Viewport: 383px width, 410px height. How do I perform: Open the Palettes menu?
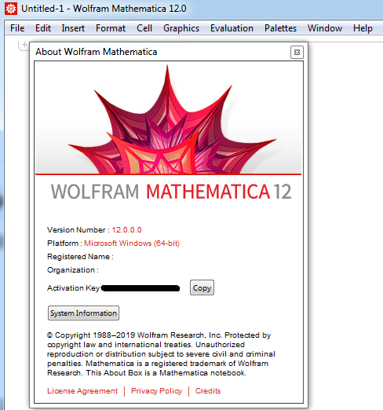click(280, 28)
